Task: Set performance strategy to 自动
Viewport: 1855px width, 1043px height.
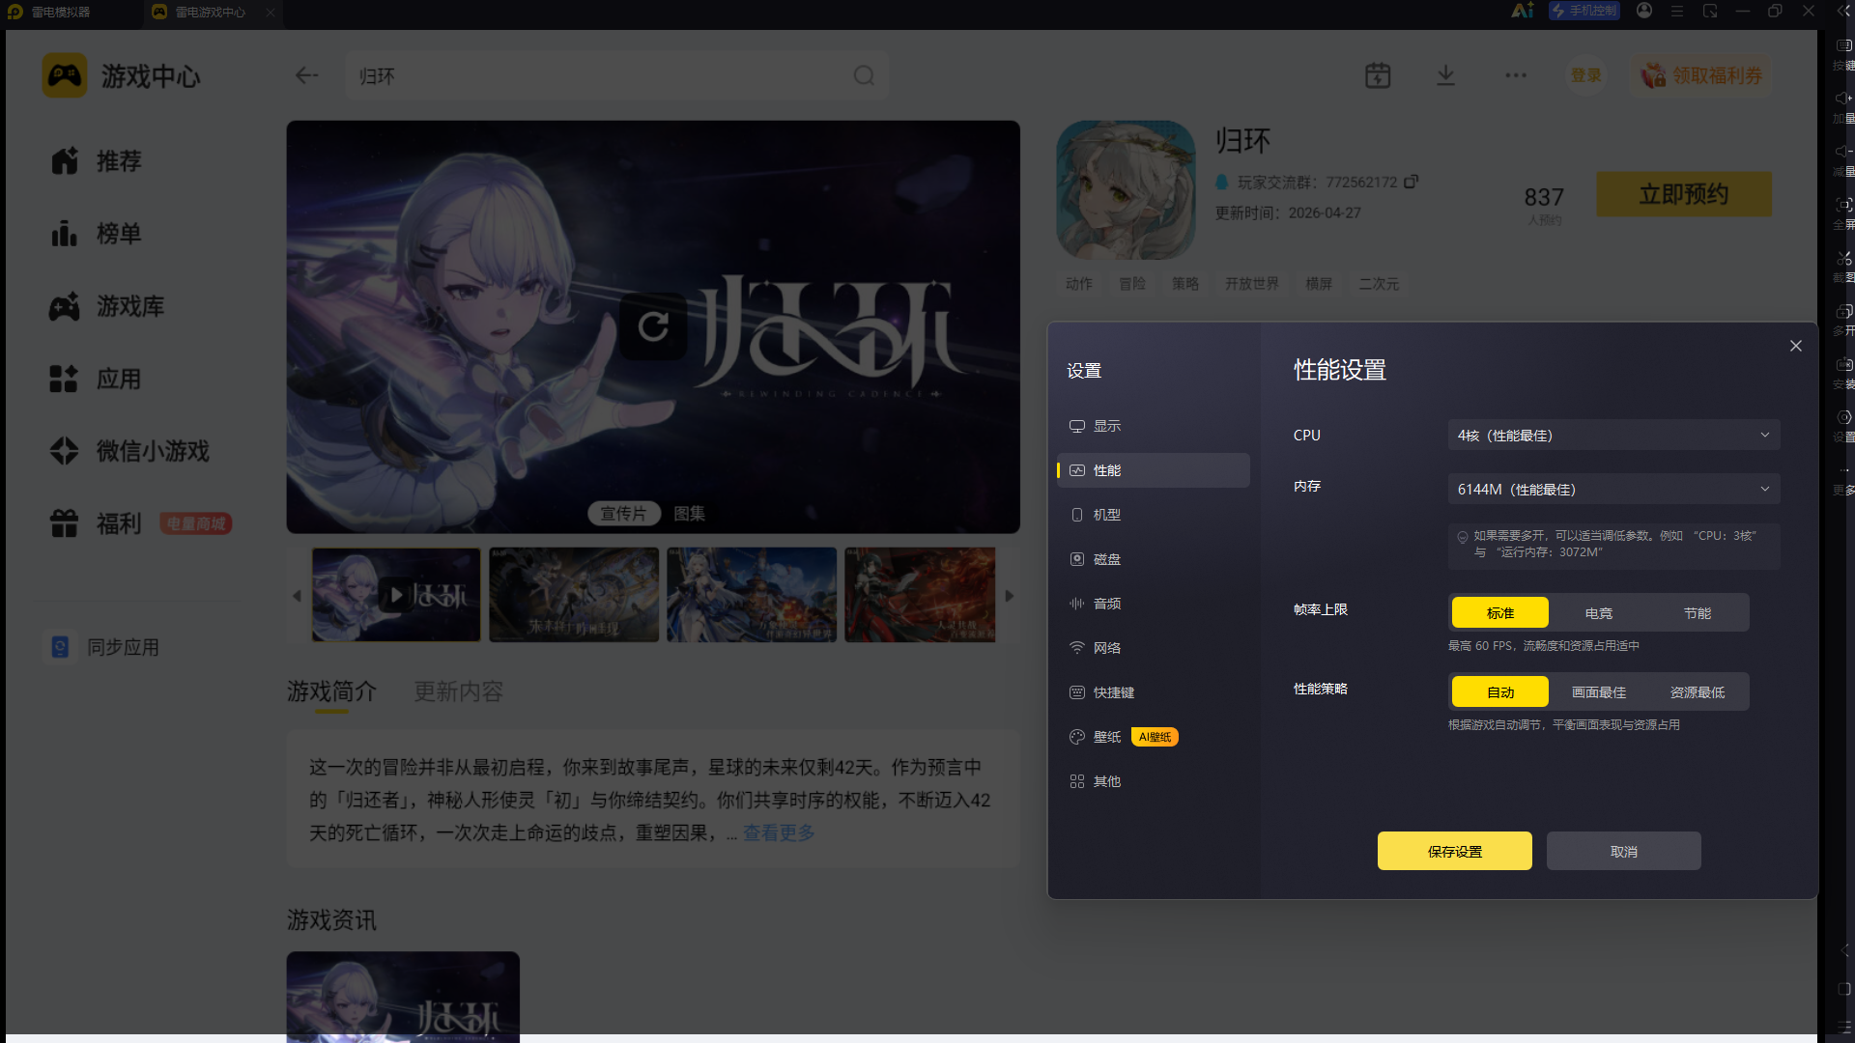Action: point(1500,692)
